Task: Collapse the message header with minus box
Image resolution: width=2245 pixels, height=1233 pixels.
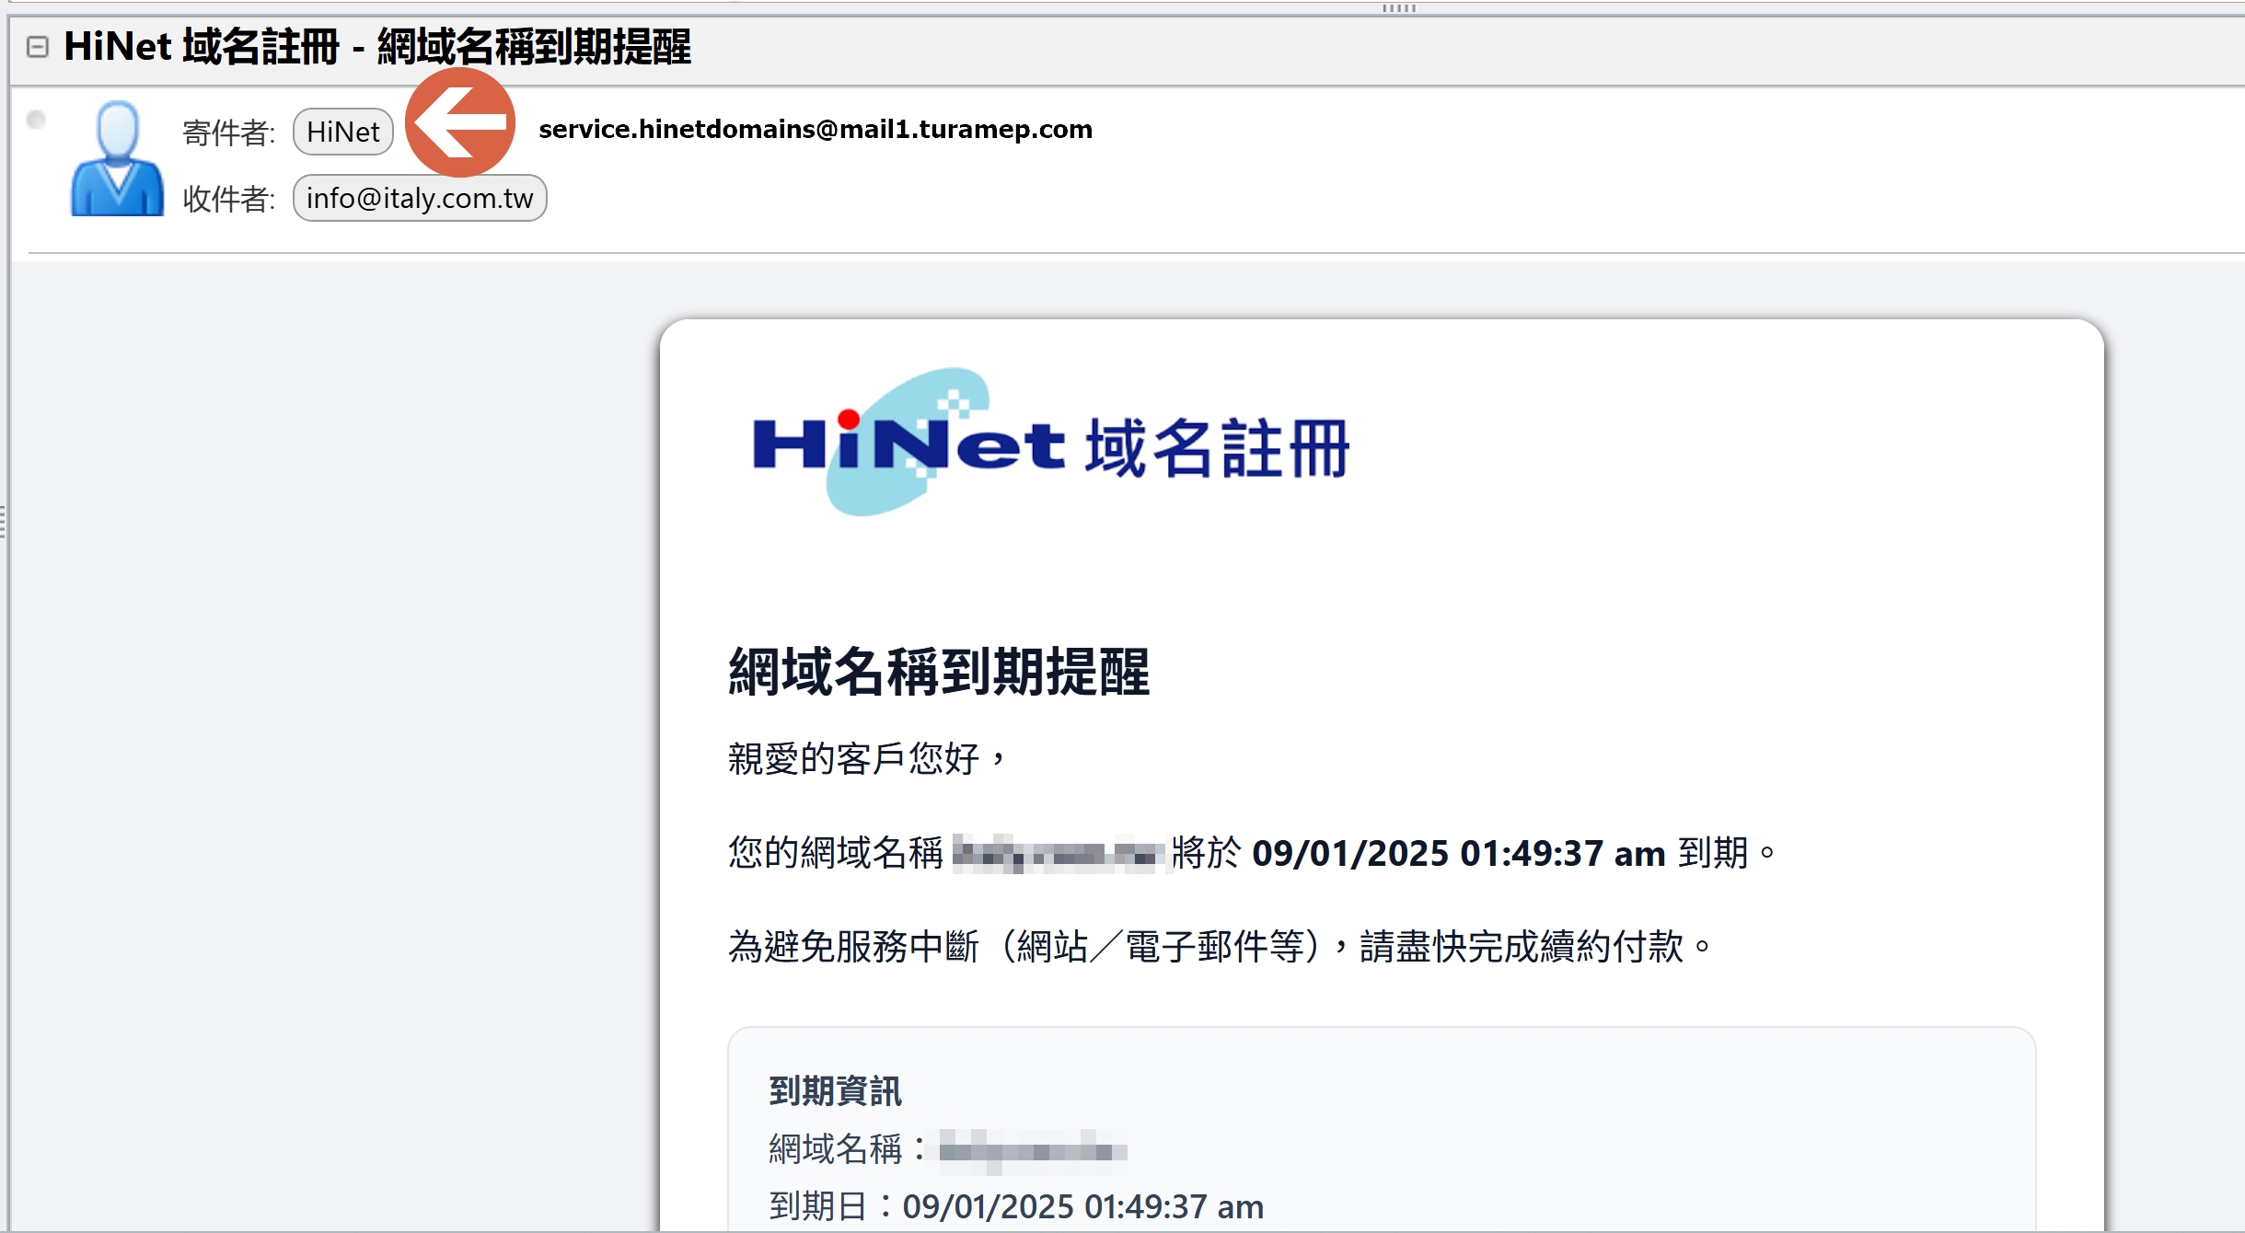Action: (x=38, y=47)
